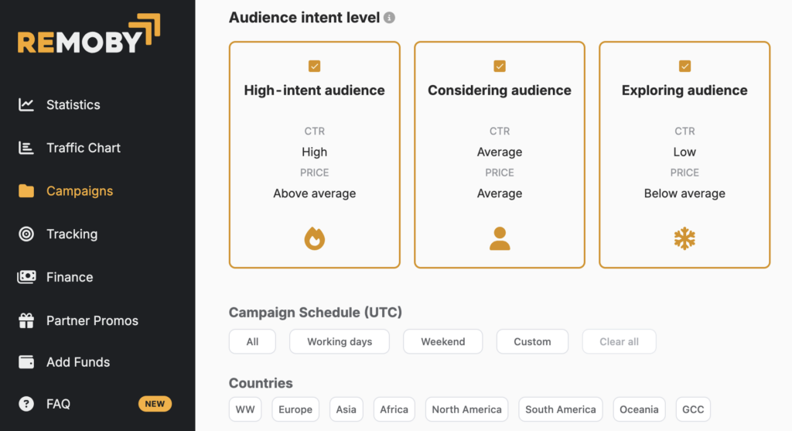
Task: Click Clear all in Campaign Schedule
Action: [x=620, y=341]
